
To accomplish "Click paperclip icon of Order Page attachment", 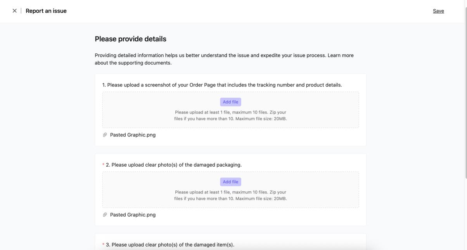I will 105,135.
